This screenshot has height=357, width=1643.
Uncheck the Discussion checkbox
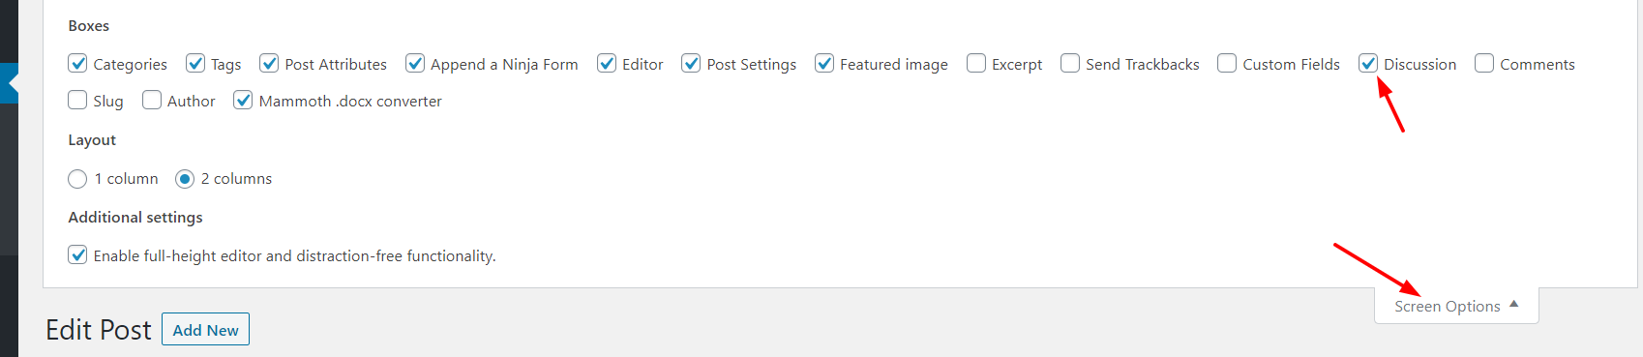[x=1368, y=64]
